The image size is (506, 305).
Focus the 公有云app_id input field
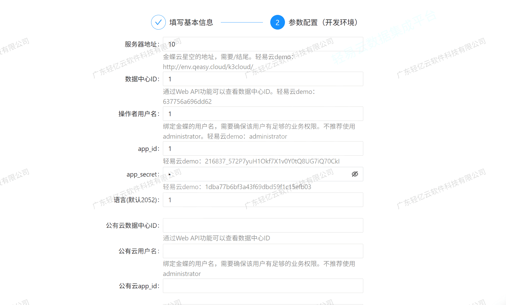coord(263,286)
